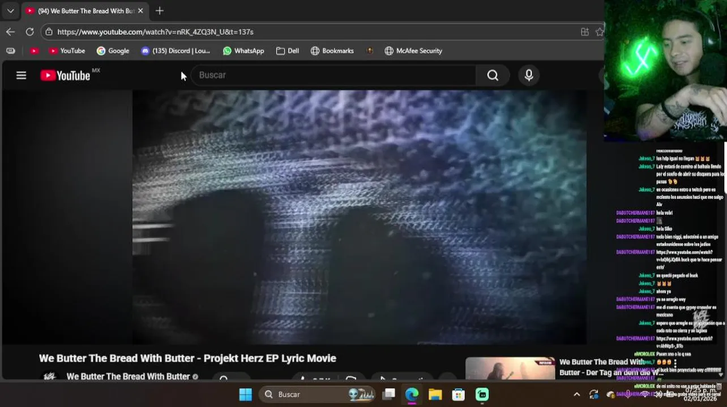Open the Google bookmark
Viewport: 727px width, 407px height.
(113, 51)
